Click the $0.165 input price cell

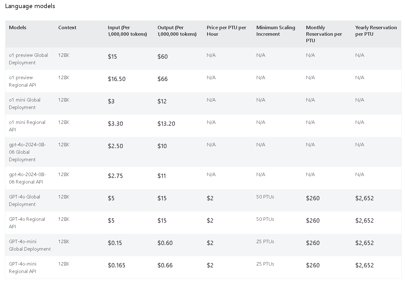pyautogui.click(x=117, y=265)
